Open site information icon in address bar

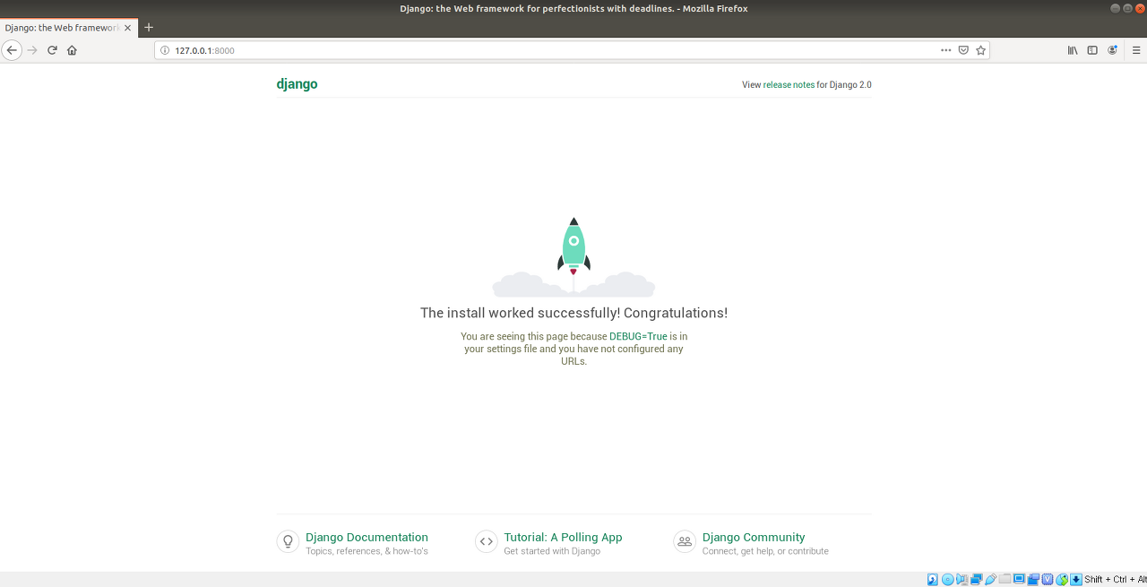(x=164, y=50)
